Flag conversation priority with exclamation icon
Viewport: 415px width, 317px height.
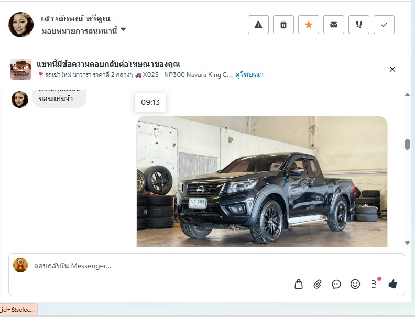358,25
